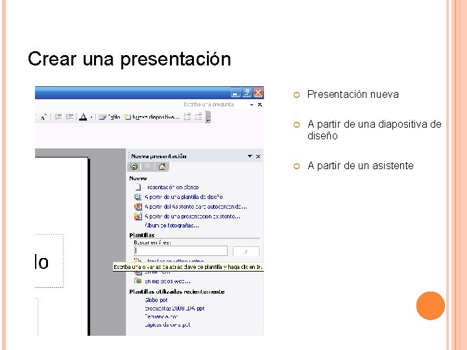Click the task pane green back arrow
This screenshot has width=467, height=350.
134,167
